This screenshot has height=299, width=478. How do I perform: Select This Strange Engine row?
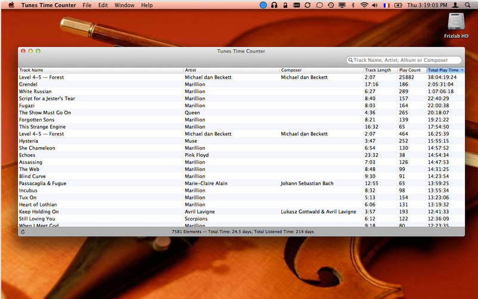[x=241, y=127]
